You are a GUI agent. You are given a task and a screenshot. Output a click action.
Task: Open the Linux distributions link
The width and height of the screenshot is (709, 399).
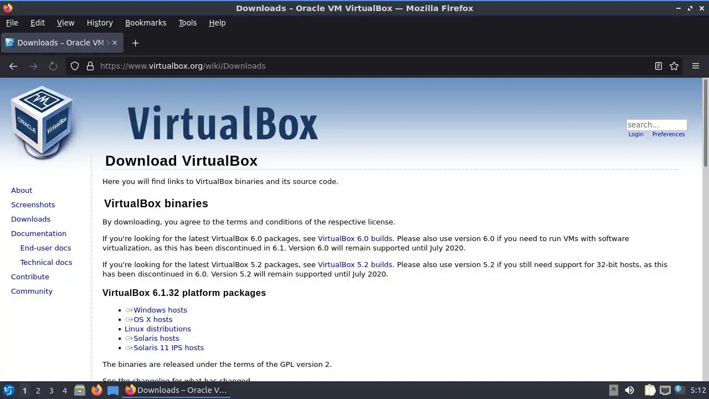158,329
